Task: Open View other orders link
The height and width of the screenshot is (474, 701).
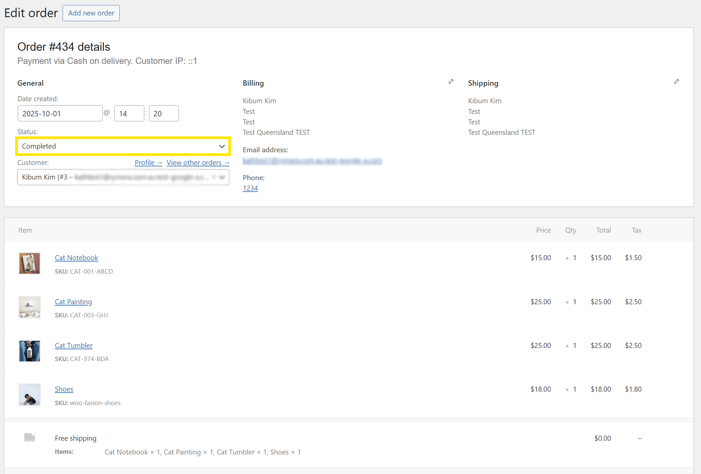Action: tap(198, 163)
